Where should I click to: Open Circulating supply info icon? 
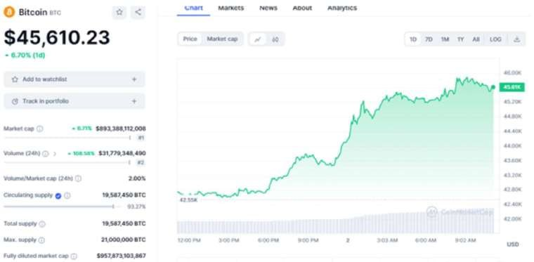67,196
